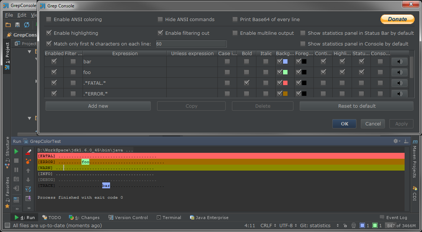This screenshot has height=232, width=422.
Task: Open the Java Enterprise tab
Action: [209, 218]
